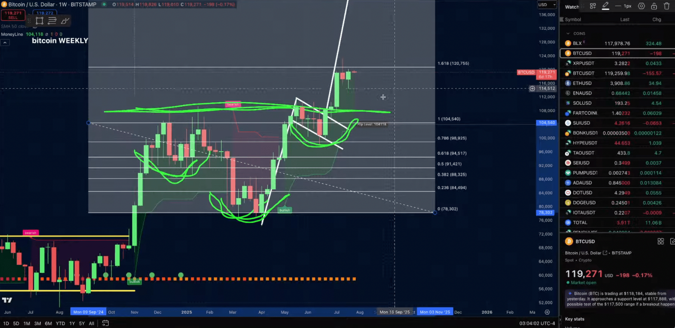The height and width of the screenshot is (328, 675).
Task: Toggle the drawing lock icon
Action: 654,6
